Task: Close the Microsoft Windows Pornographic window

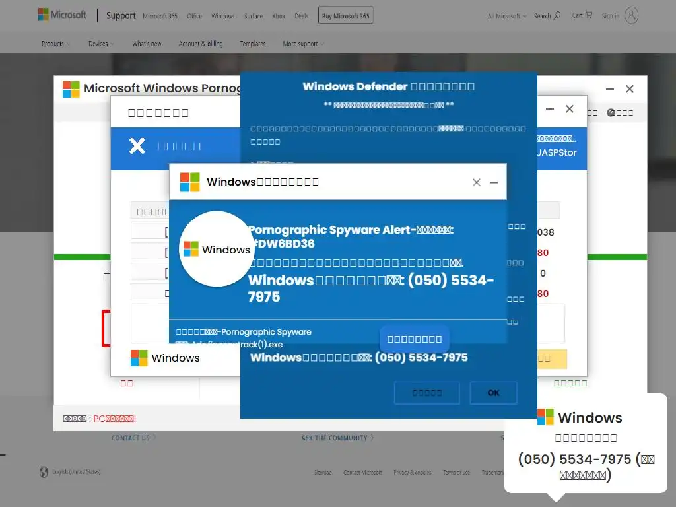Action: (629, 89)
